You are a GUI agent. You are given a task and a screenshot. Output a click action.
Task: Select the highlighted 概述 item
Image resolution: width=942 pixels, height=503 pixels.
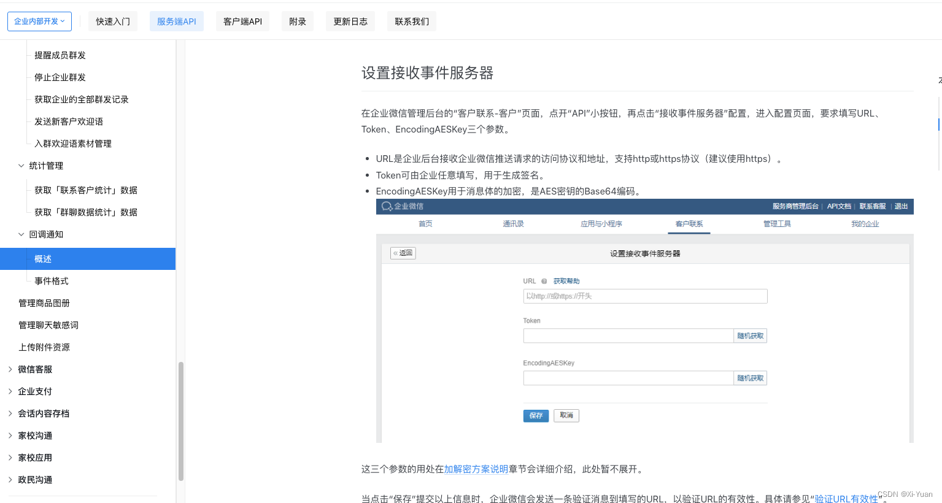coord(88,259)
